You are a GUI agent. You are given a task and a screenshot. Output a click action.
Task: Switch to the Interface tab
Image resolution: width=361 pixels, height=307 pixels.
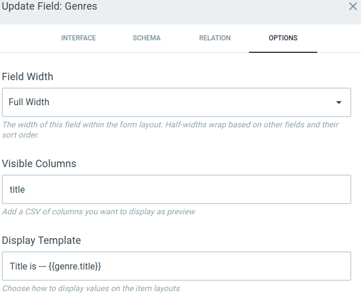tap(78, 38)
